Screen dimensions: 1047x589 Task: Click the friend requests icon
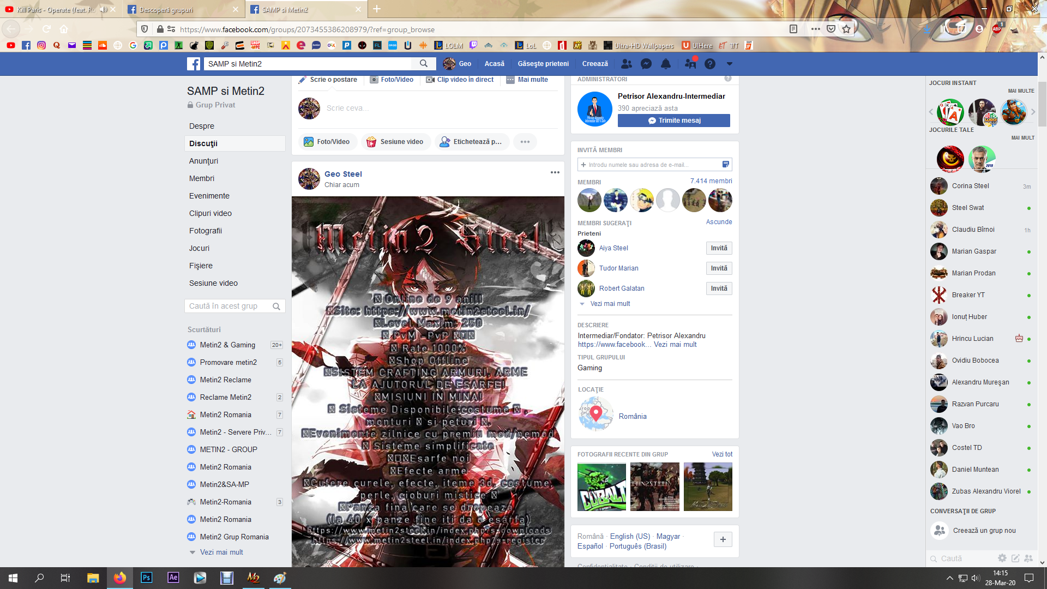pyautogui.click(x=627, y=64)
